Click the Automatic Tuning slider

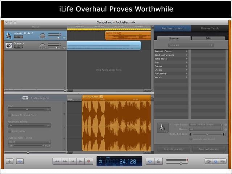click(x=29, y=125)
